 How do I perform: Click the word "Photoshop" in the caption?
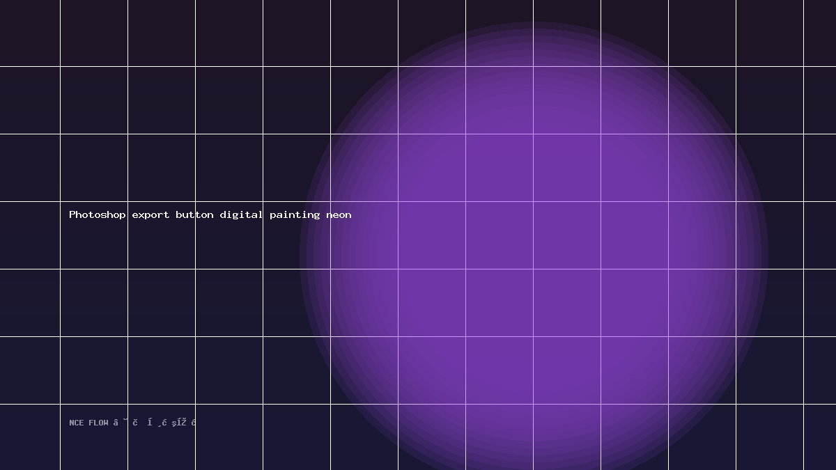click(x=98, y=214)
